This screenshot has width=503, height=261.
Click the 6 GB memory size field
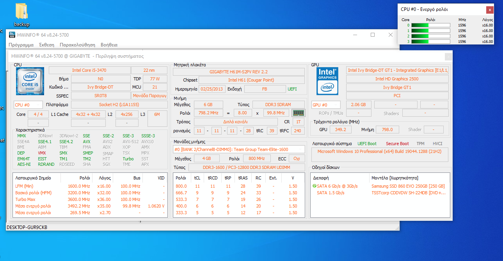point(208,105)
